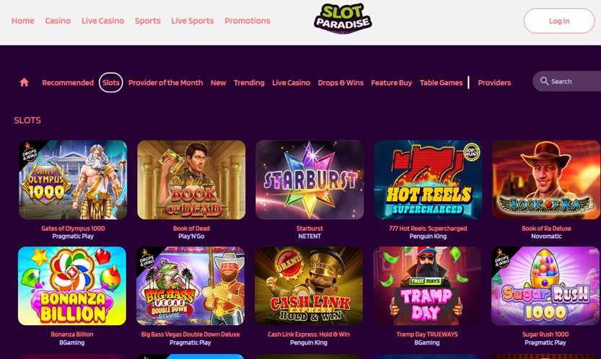Click the search magnifier icon
601x359 pixels.
[x=544, y=81]
